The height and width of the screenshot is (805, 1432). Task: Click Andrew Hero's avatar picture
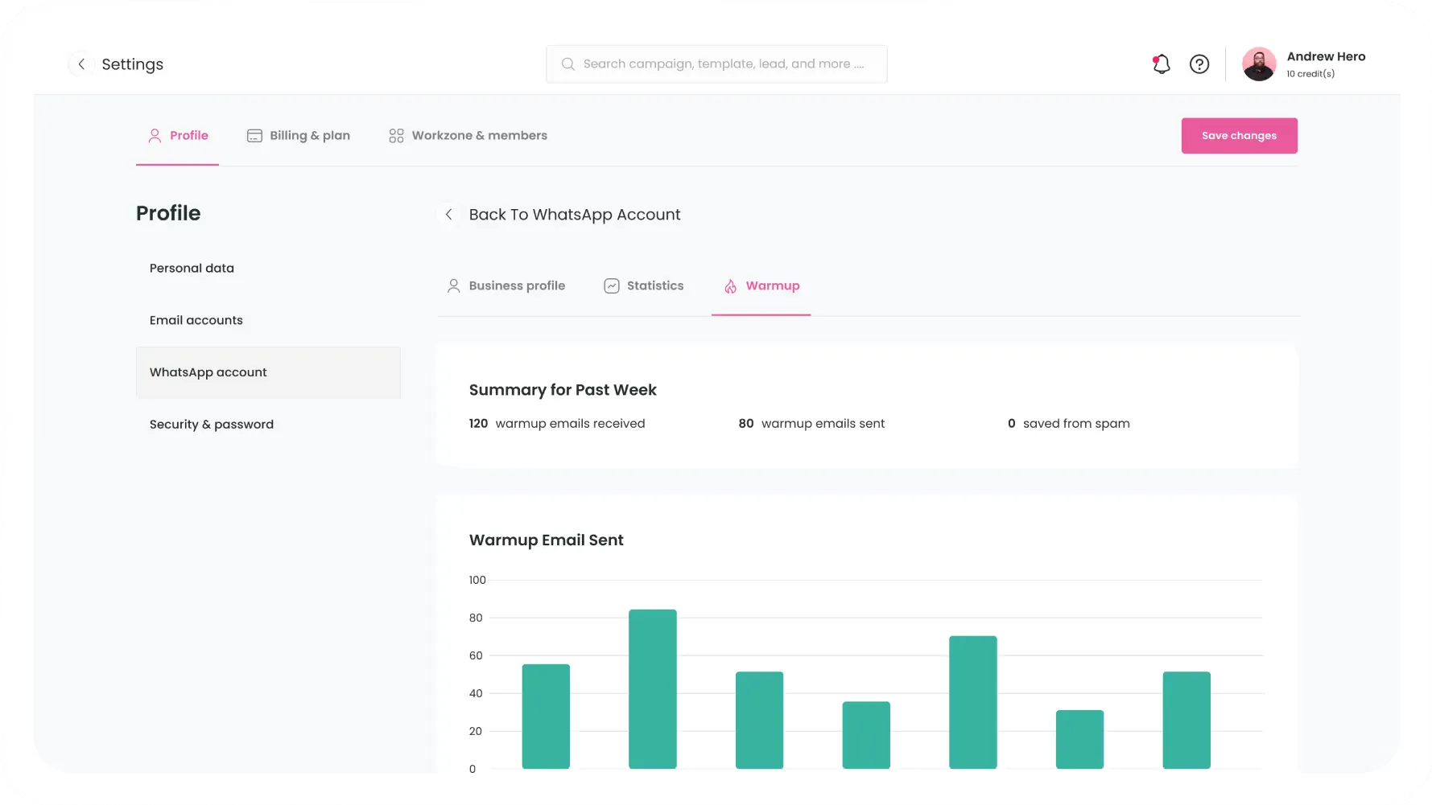(x=1259, y=64)
